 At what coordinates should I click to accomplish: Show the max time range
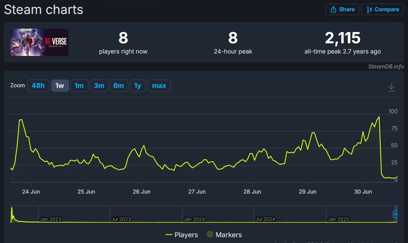tap(159, 86)
